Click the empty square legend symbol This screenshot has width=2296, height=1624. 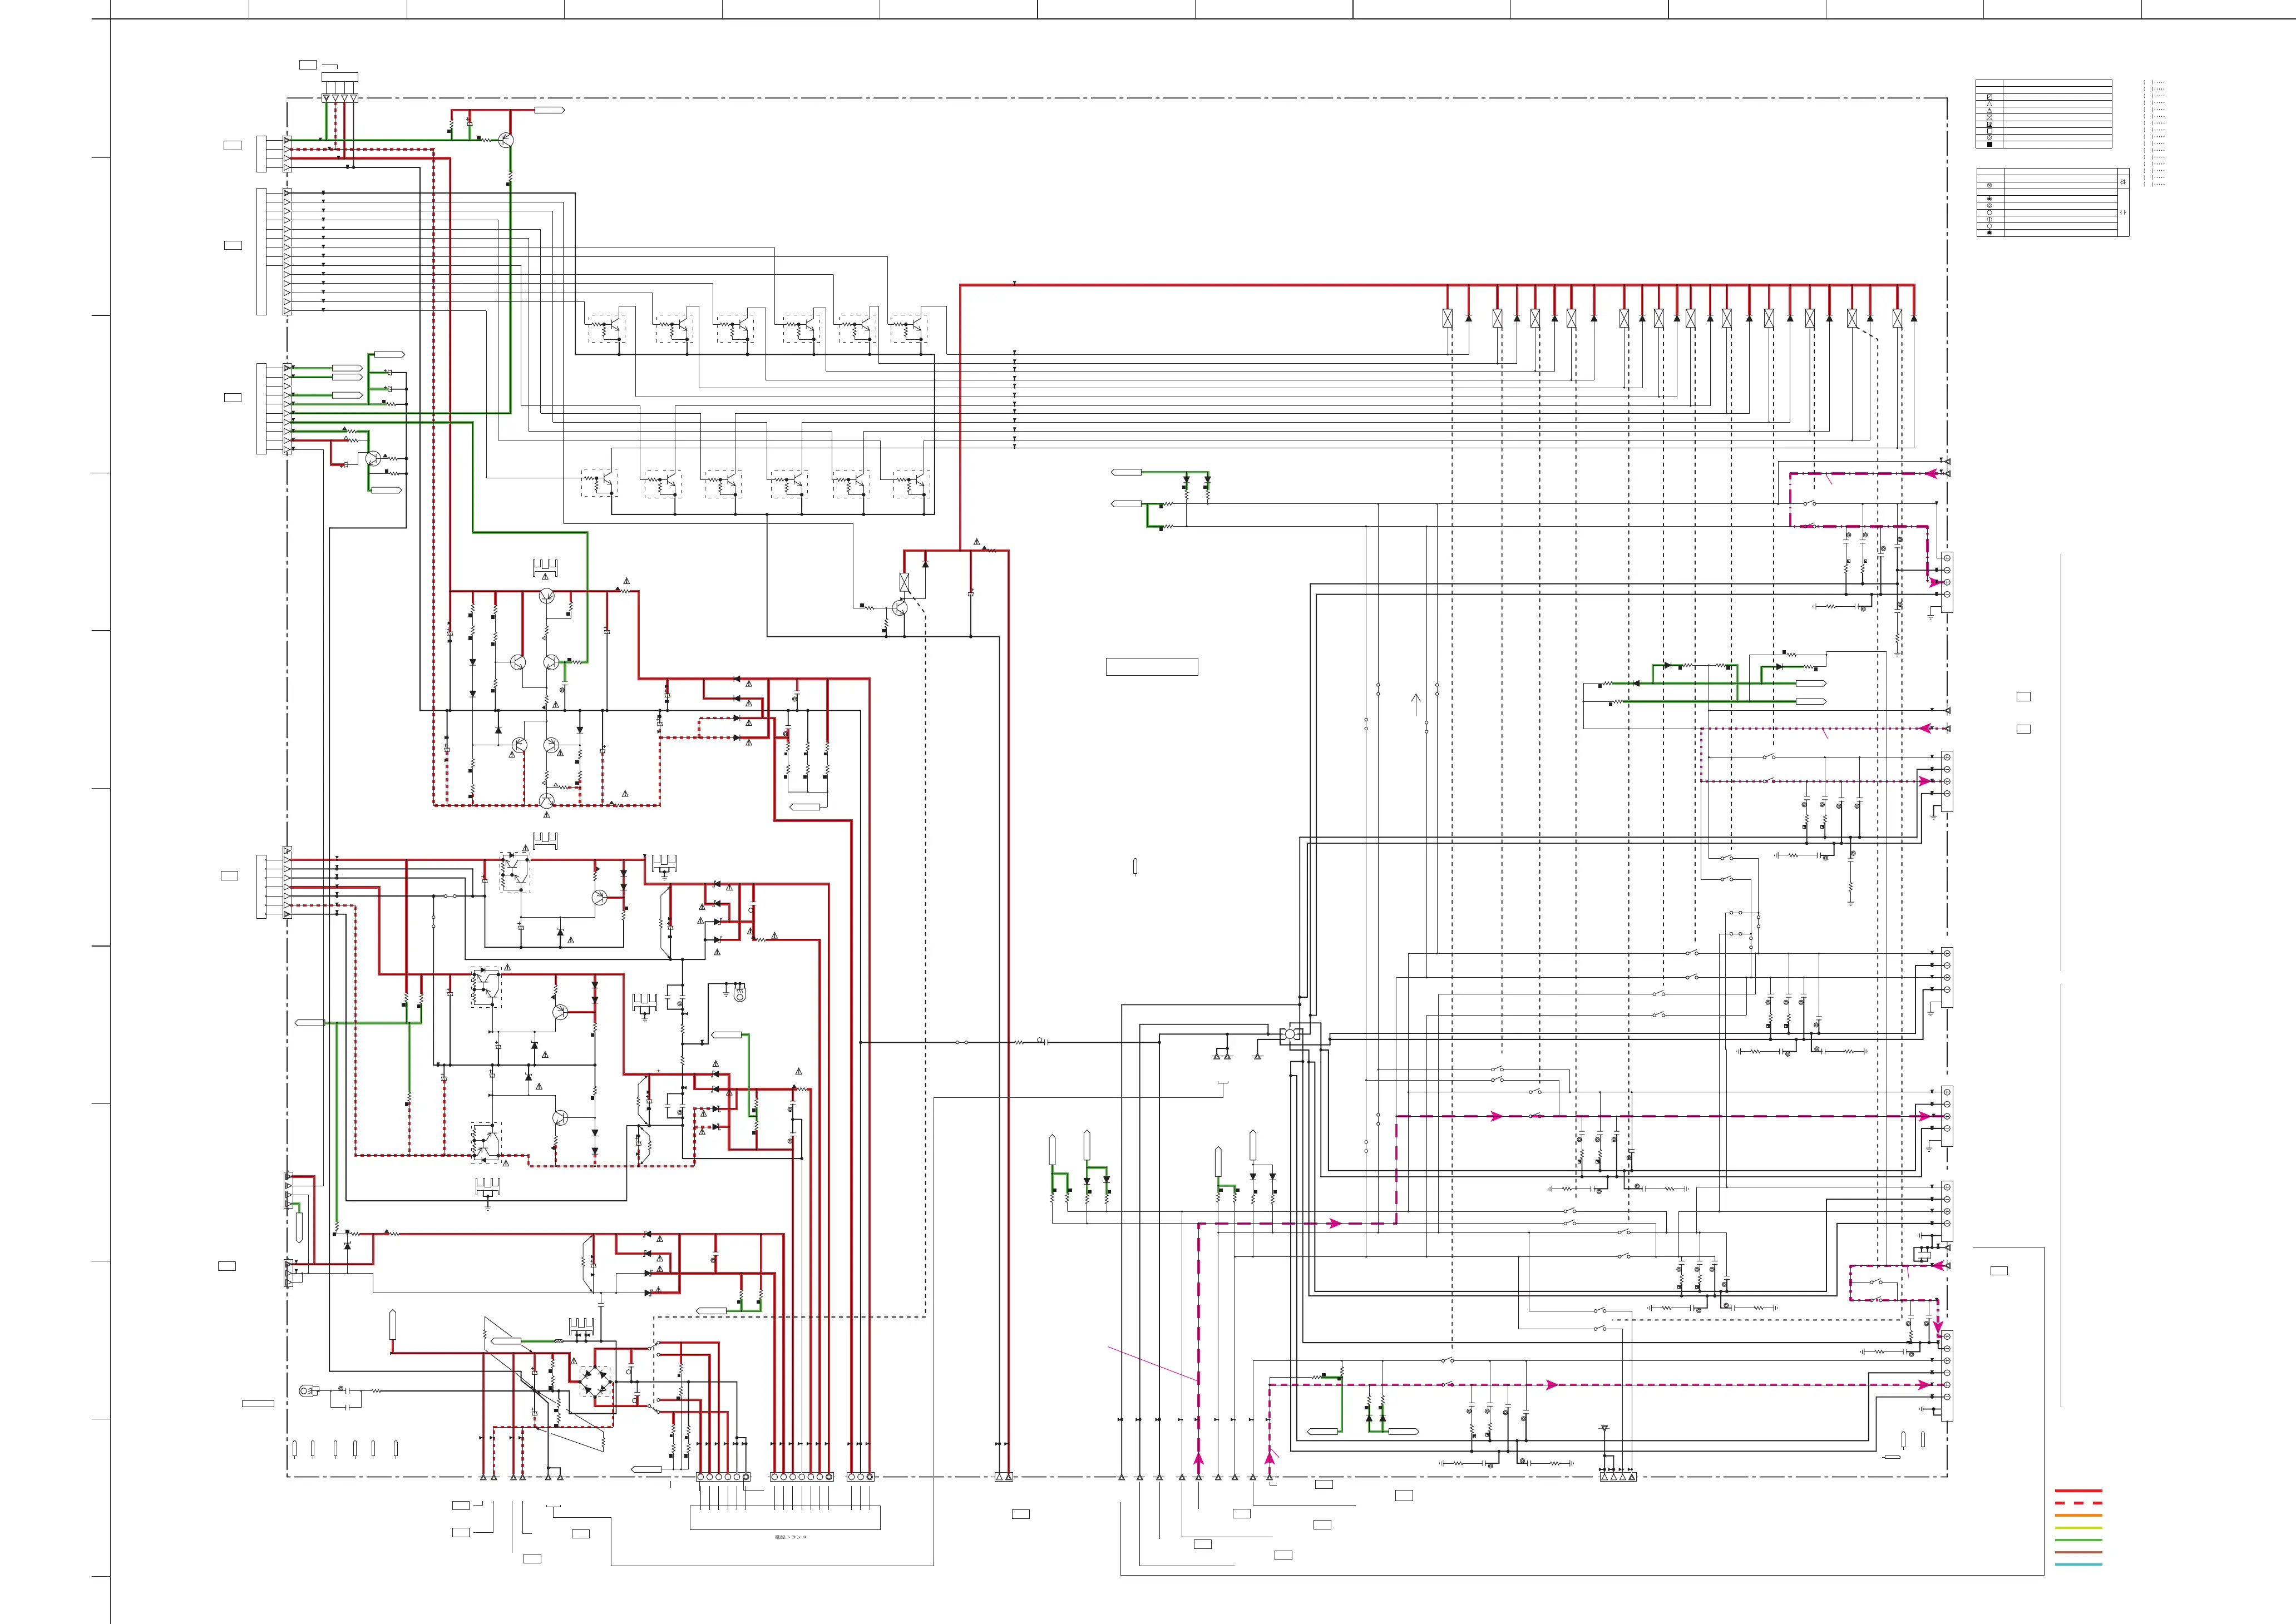click(x=1990, y=131)
